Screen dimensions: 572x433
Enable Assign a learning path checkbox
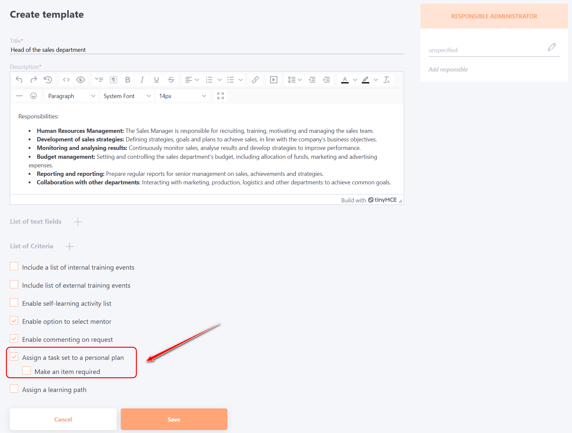[x=14, y=389]
